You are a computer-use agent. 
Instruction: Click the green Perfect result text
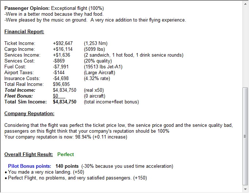(x=66, y=154)
